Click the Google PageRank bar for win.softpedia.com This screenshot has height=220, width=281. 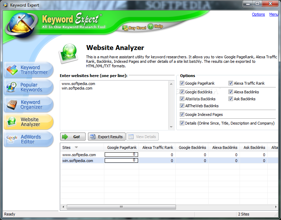(121, 160)
